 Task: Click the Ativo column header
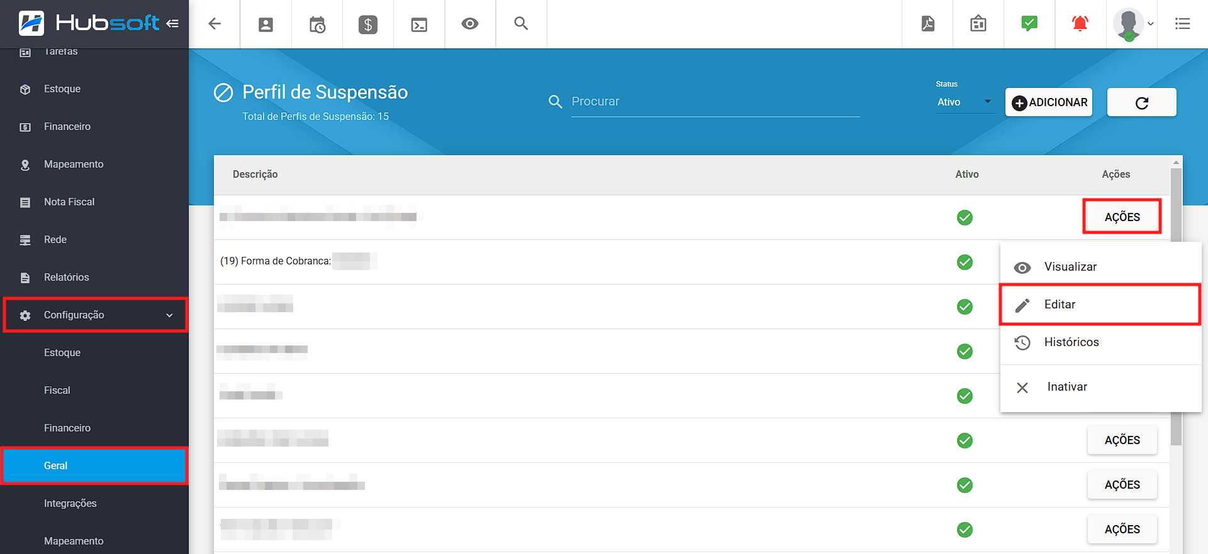[x=966, y=174]
